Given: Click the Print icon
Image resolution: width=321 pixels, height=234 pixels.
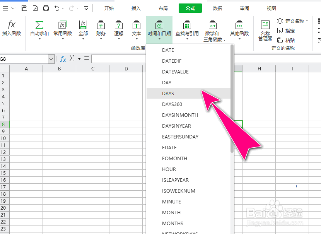Looking at the screenshot, I should [x=46, y=8].
